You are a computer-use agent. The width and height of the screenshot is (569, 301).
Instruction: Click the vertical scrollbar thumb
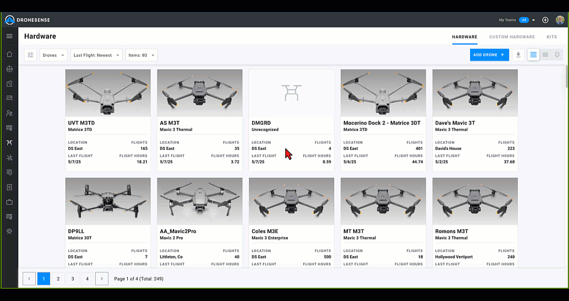coord(567,76)
